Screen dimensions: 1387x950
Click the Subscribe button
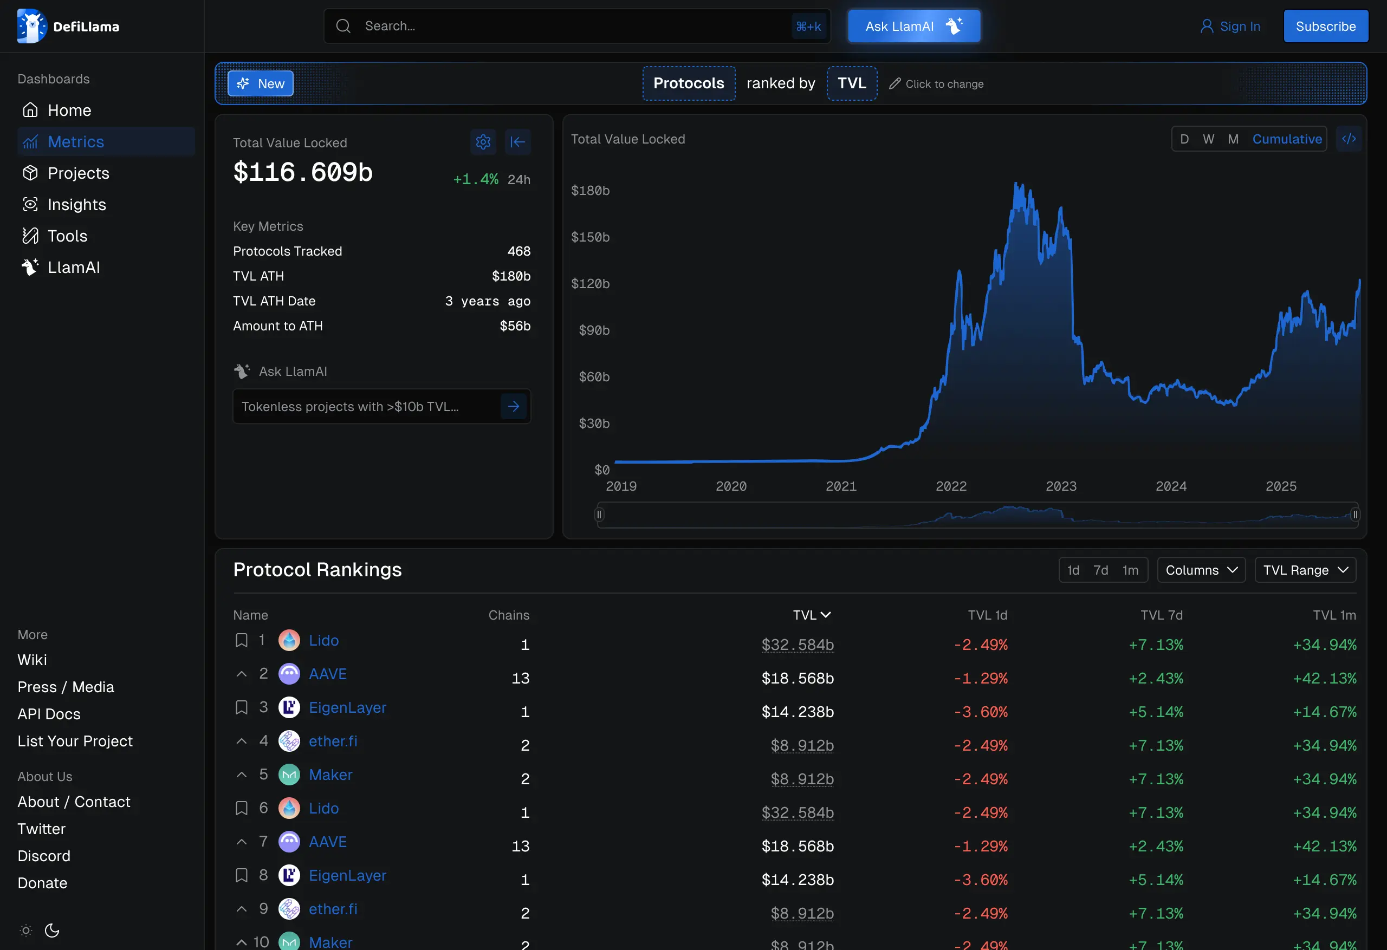click(1326, 26)
